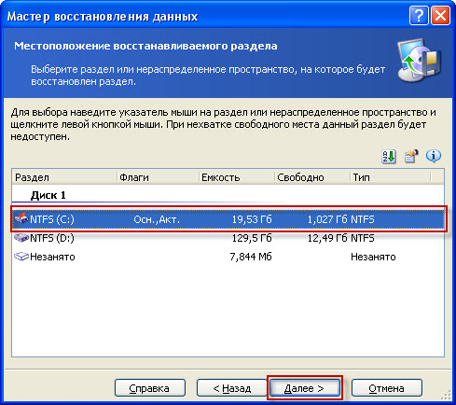Screen dimensions: 456x405
Task: Click the NTFS (C:) partition drive icon
Action: [21, 218]
